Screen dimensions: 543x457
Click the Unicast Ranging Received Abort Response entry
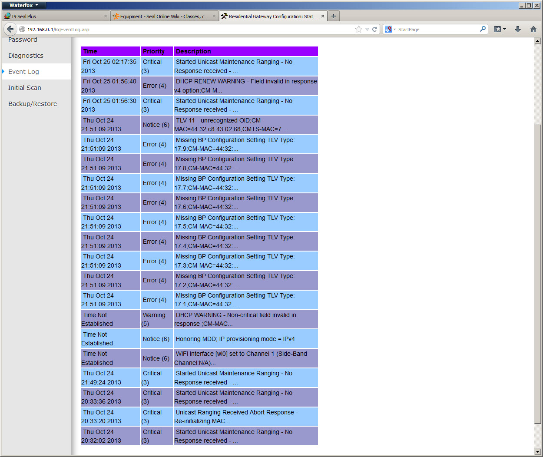pyautogui.click(x=246, y=417)
